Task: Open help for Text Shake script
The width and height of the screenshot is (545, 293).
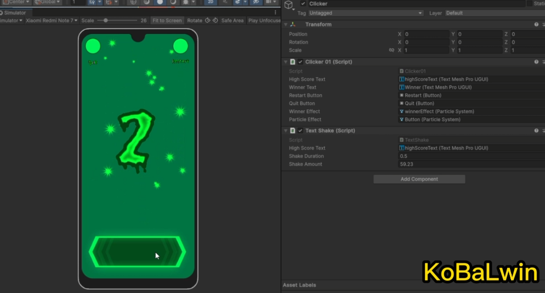Action: (536, 131)
